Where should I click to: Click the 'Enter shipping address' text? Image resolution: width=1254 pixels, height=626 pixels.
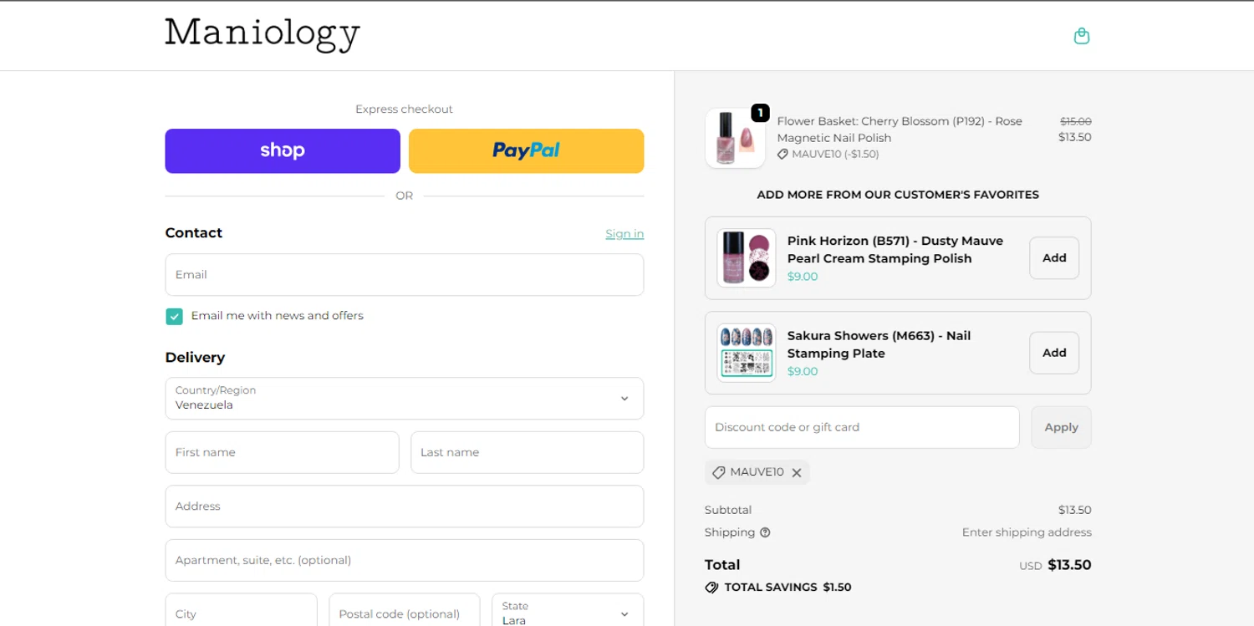[1027, 532]
